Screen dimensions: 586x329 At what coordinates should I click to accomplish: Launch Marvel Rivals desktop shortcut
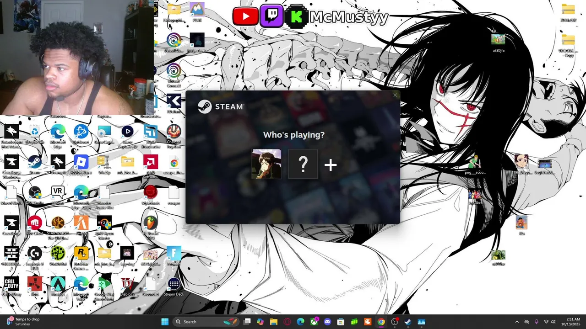[11, 196]
